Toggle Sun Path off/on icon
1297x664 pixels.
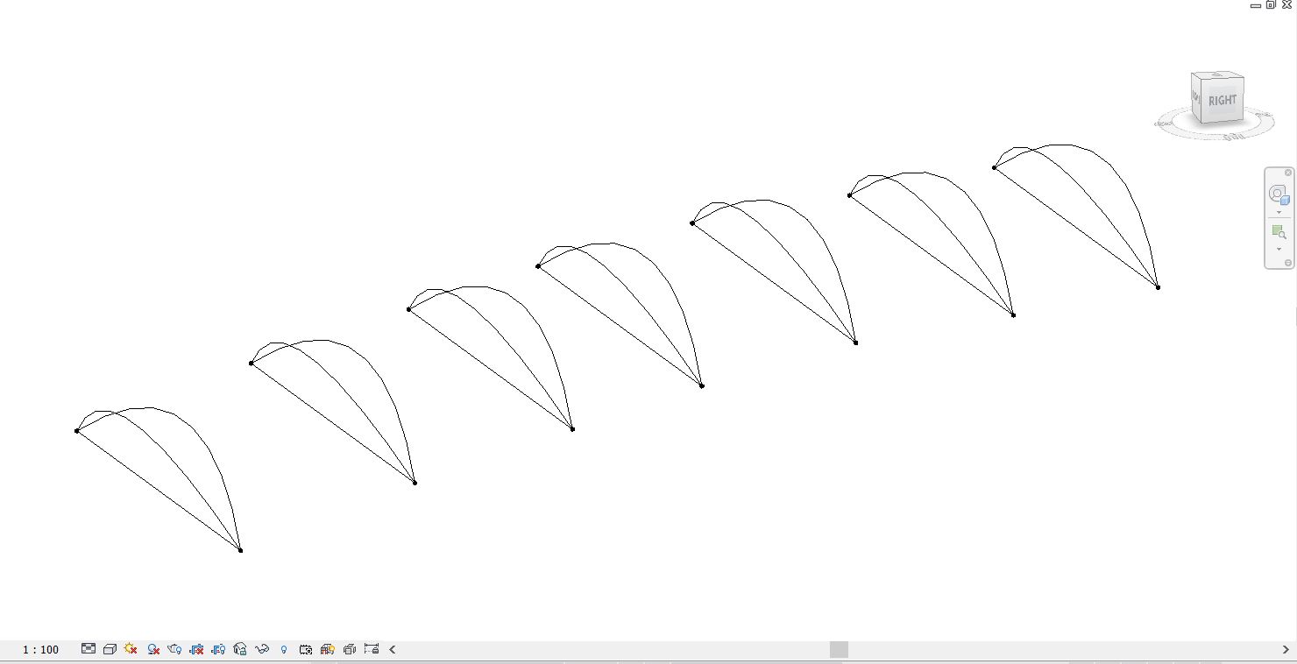pos(131,649)
